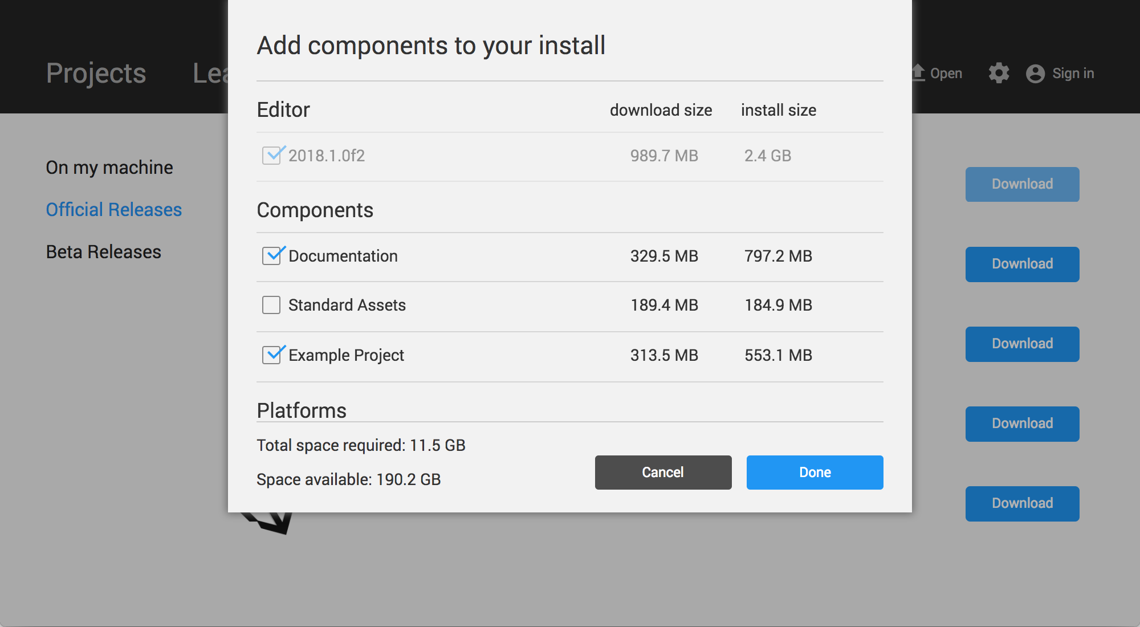Toggle the Standard Assets checkbox on
The height and width of the screenshot is (627, 1140).
click(x=272, y=304)
